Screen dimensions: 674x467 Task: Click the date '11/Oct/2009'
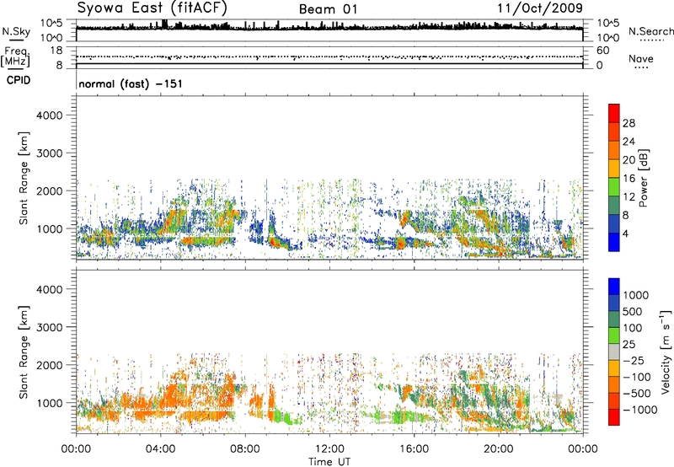point(540,8)
